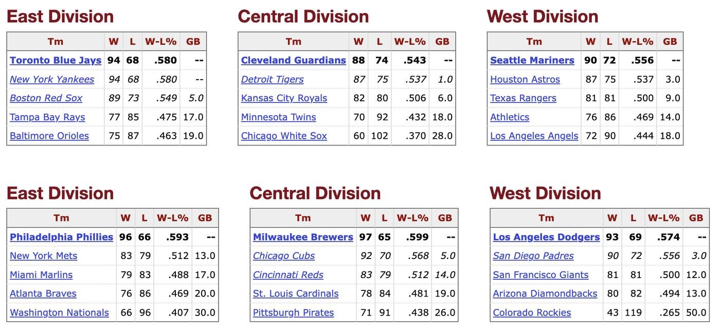
Task: Click the Chicago White Sox link
Action: [284, 136]
